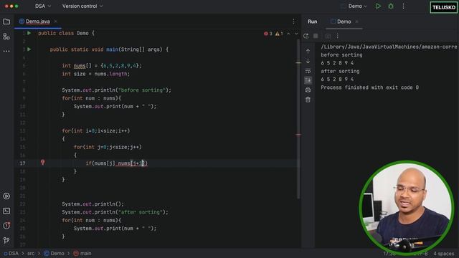This screenshot has height=258, width=459.
Task: Stop the running process in Run panel
Action: (316, 36)
